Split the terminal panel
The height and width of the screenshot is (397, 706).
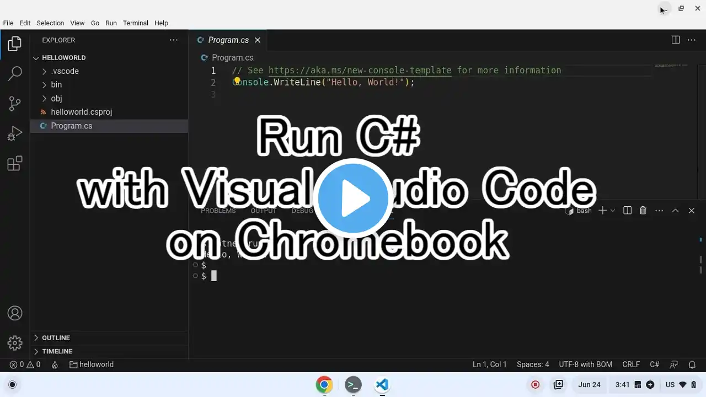(x=627, y=211)
